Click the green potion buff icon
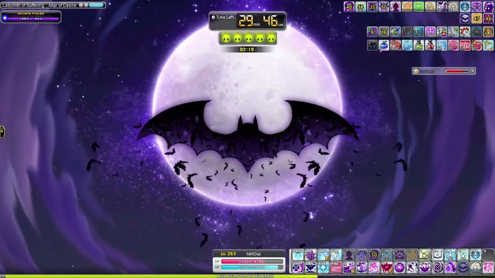This screenshot has height=278, width=495. click(419, 45)
